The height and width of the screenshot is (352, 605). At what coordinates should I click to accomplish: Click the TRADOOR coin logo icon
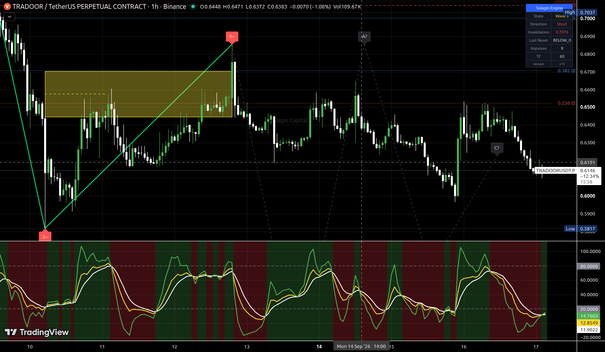(7, 6)
